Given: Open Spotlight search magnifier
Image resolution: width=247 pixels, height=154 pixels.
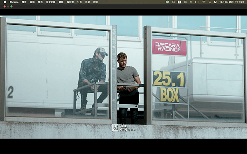Looking at the screenshot, I should pyautogui.click(x=210, y=2).
